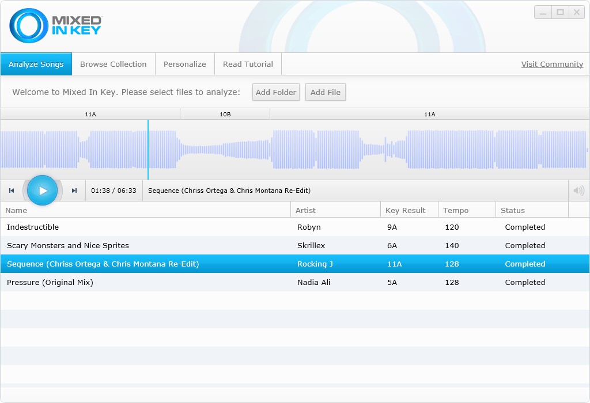This screenshot has height=403, width=590.
Task: Sort the list by Key Result column
Action: click(x=409, y=210)
